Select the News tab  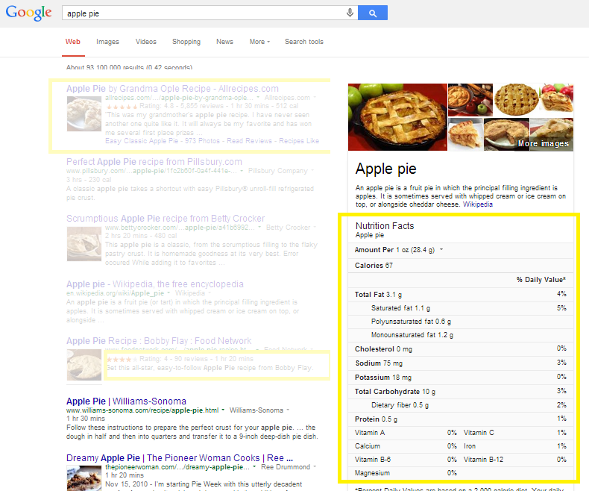224,42
